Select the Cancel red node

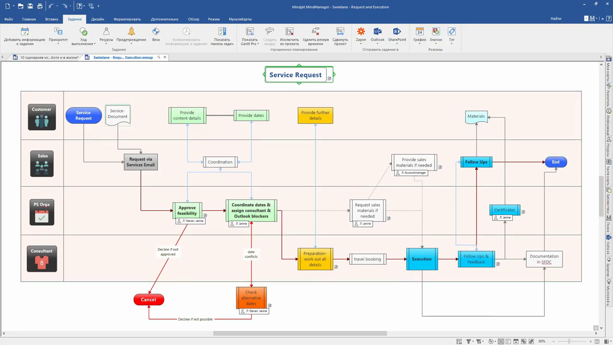pos(148,299)
